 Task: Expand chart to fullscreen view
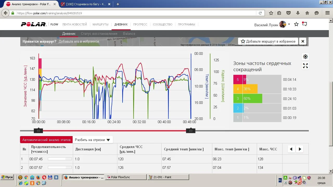click(x=305, y=66)
